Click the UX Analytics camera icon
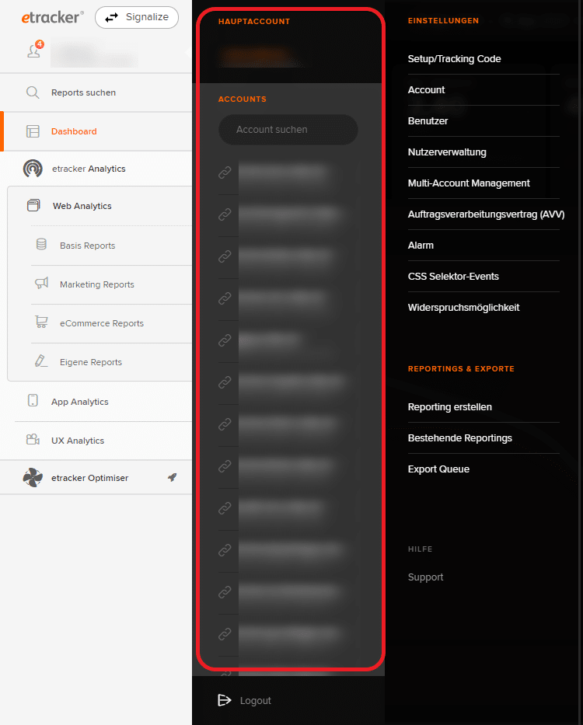The image size is (583, 725). (x=33, y=439)
